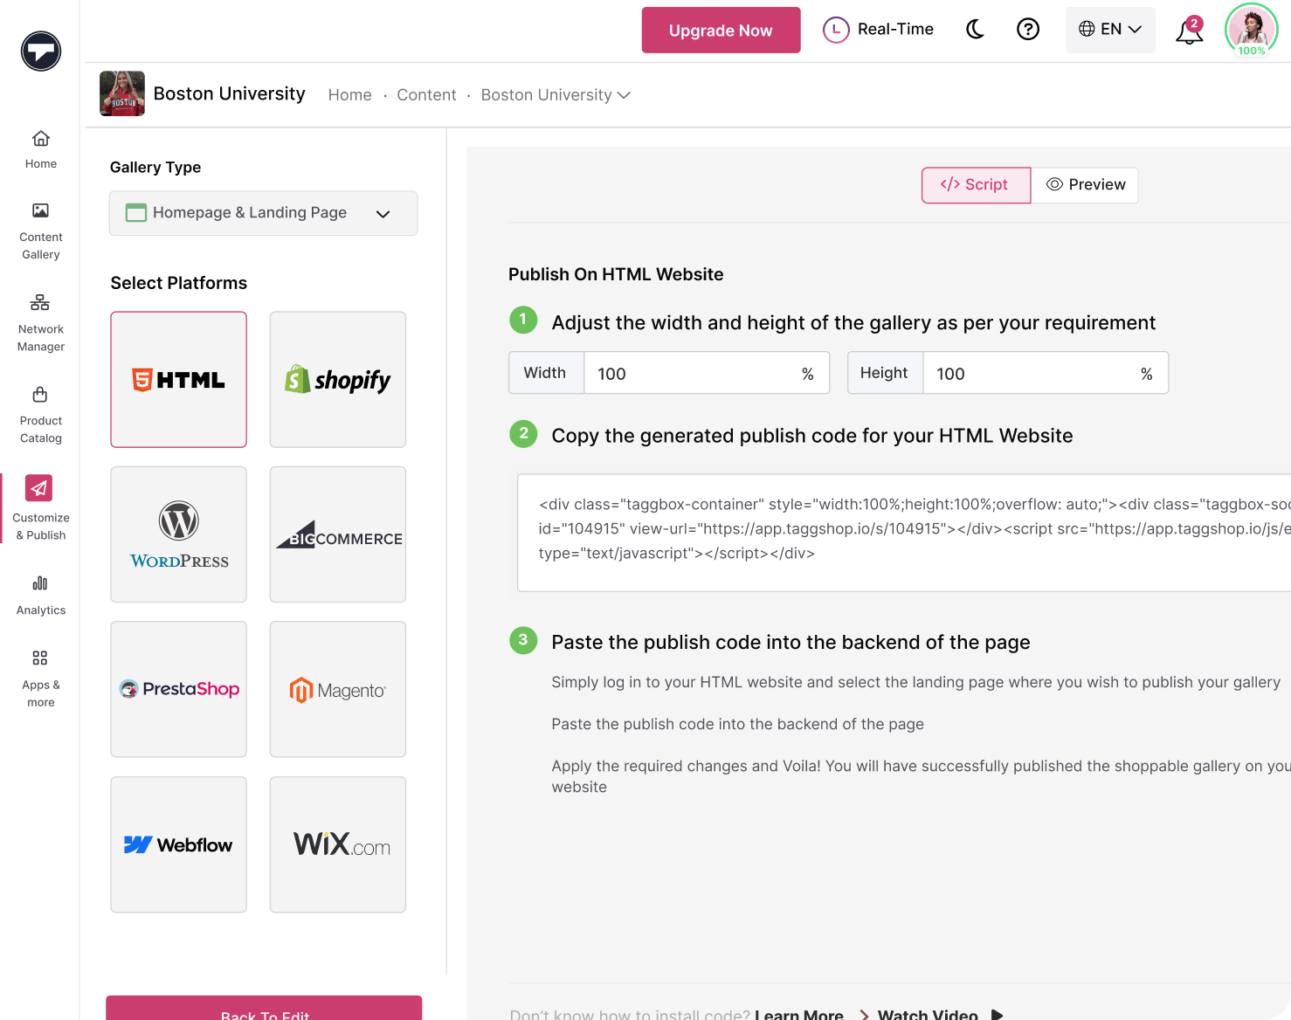Open the notifications bell

pyautogui.click(x=1189, y=31)
